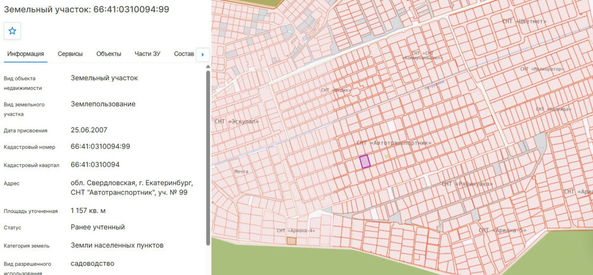Click the date value 25.06.2007
Viewport: 593px width, 275px height.
click(x=89, y=130)
